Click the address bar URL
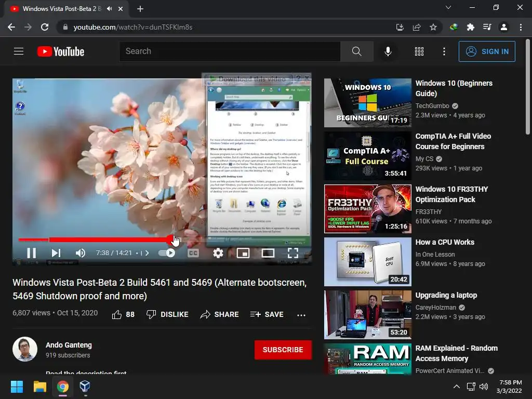Image resolution: width=532 pixels, height=399 pixels. click(132, 27)
